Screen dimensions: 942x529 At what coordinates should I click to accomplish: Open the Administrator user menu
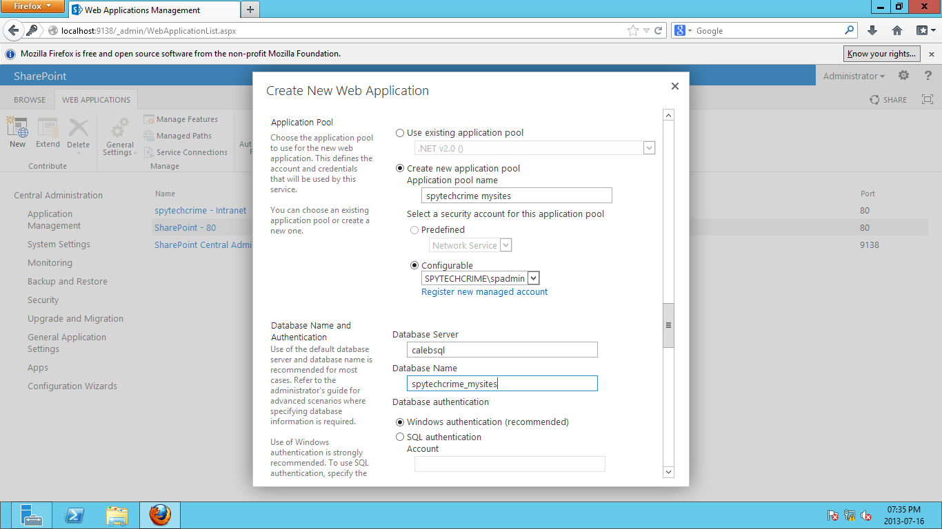854,76
